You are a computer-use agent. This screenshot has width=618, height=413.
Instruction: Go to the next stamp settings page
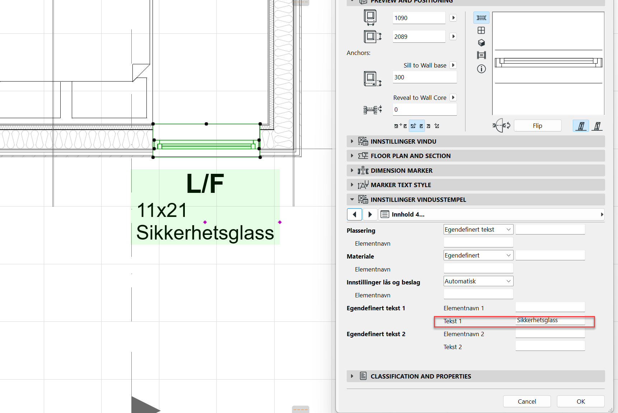(x=370, y=214)
